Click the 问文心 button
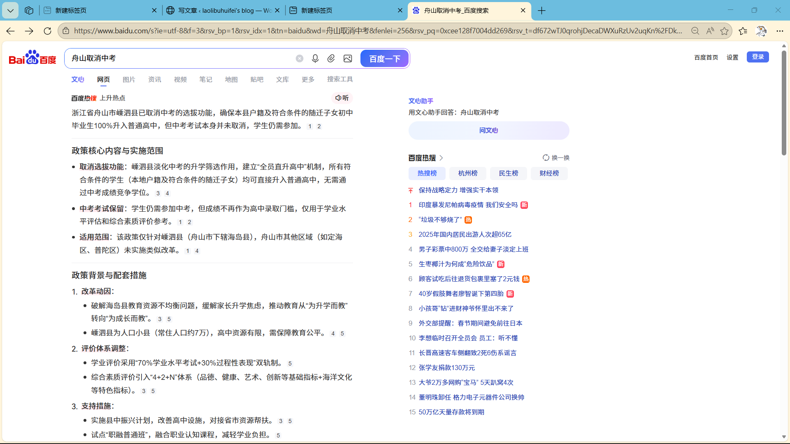Viewport: 790px width, 444px height. 489,130
